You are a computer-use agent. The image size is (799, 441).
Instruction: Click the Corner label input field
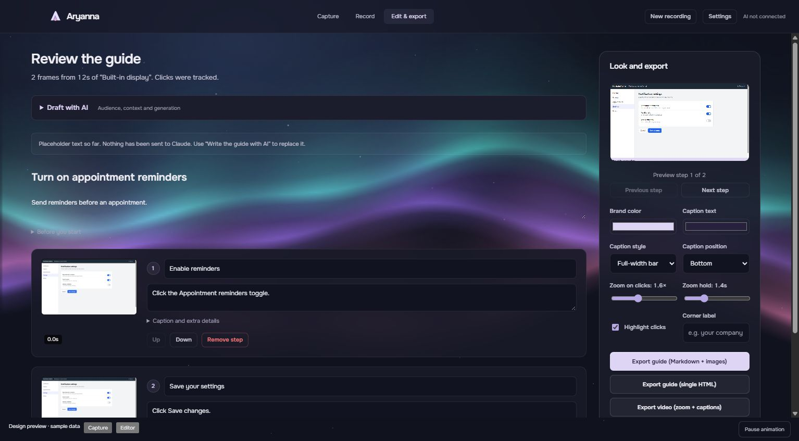click(x=716, y=333)
